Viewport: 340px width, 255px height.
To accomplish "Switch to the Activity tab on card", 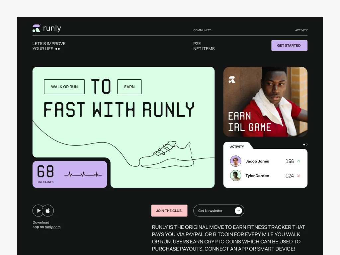I will pyautogui.click(x=237, y=146).
